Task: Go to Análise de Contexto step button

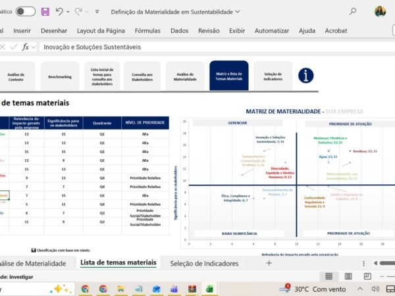Action: click(16, 76)
